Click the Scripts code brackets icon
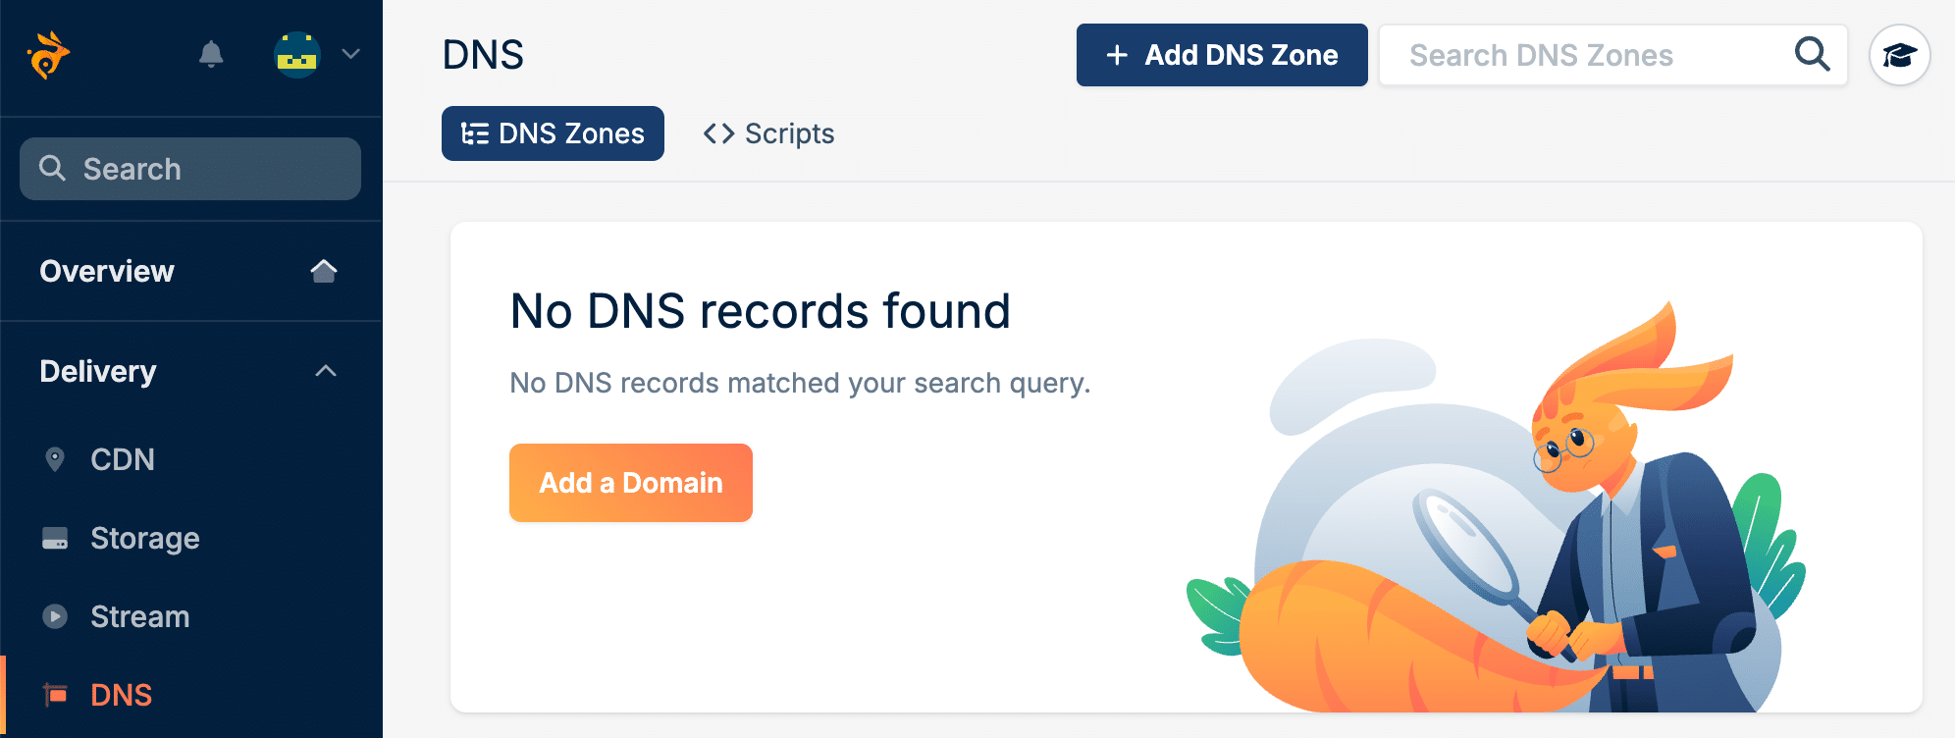 point(721,132)
